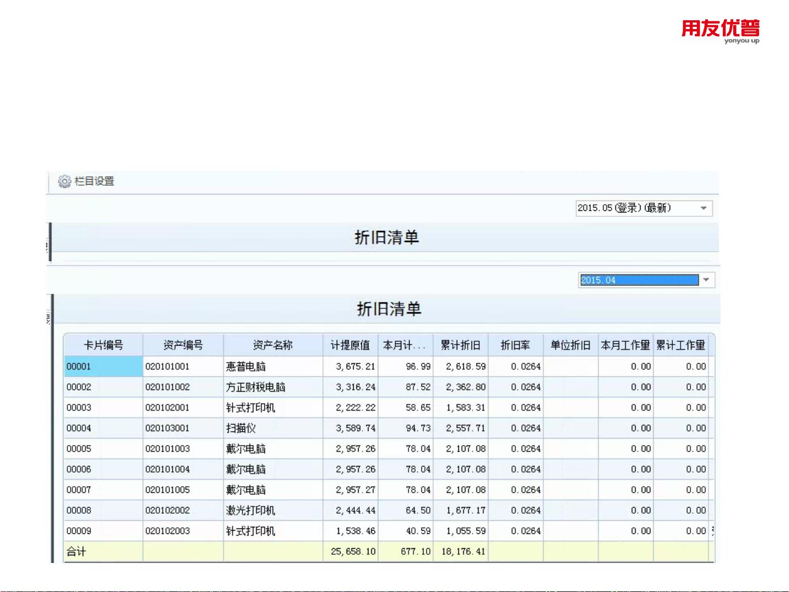The width and height of the screenshot is (789, 592).
Task: Click asset code 020101005
Action: 168,490
